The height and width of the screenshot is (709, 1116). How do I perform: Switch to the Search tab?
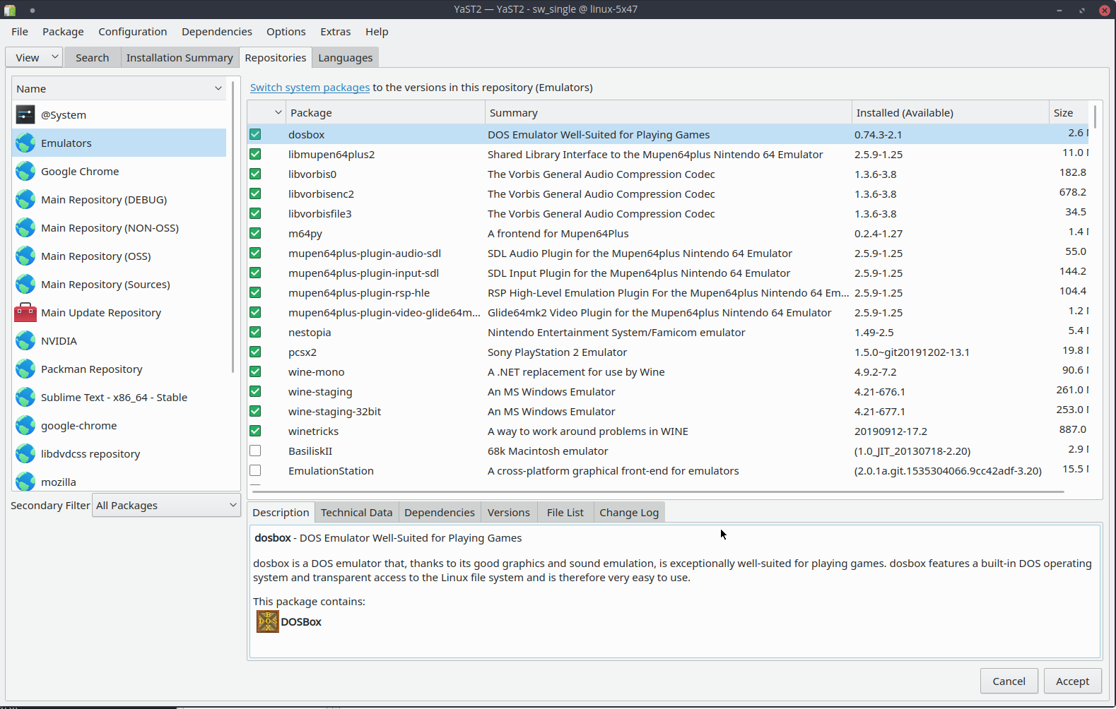tap(93, 57)
